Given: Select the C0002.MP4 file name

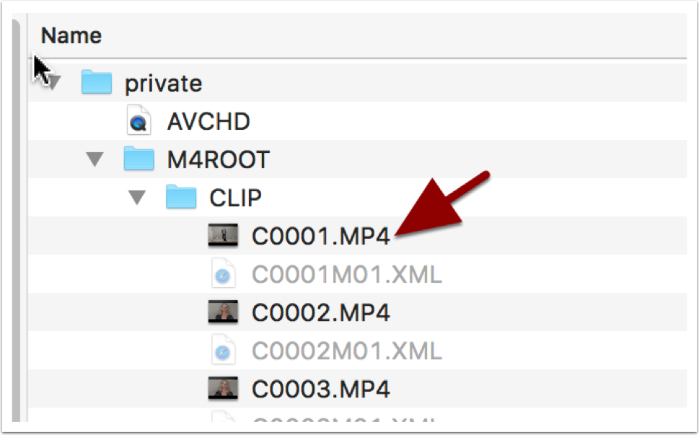Looking at the screenshot, I should 321,312.
